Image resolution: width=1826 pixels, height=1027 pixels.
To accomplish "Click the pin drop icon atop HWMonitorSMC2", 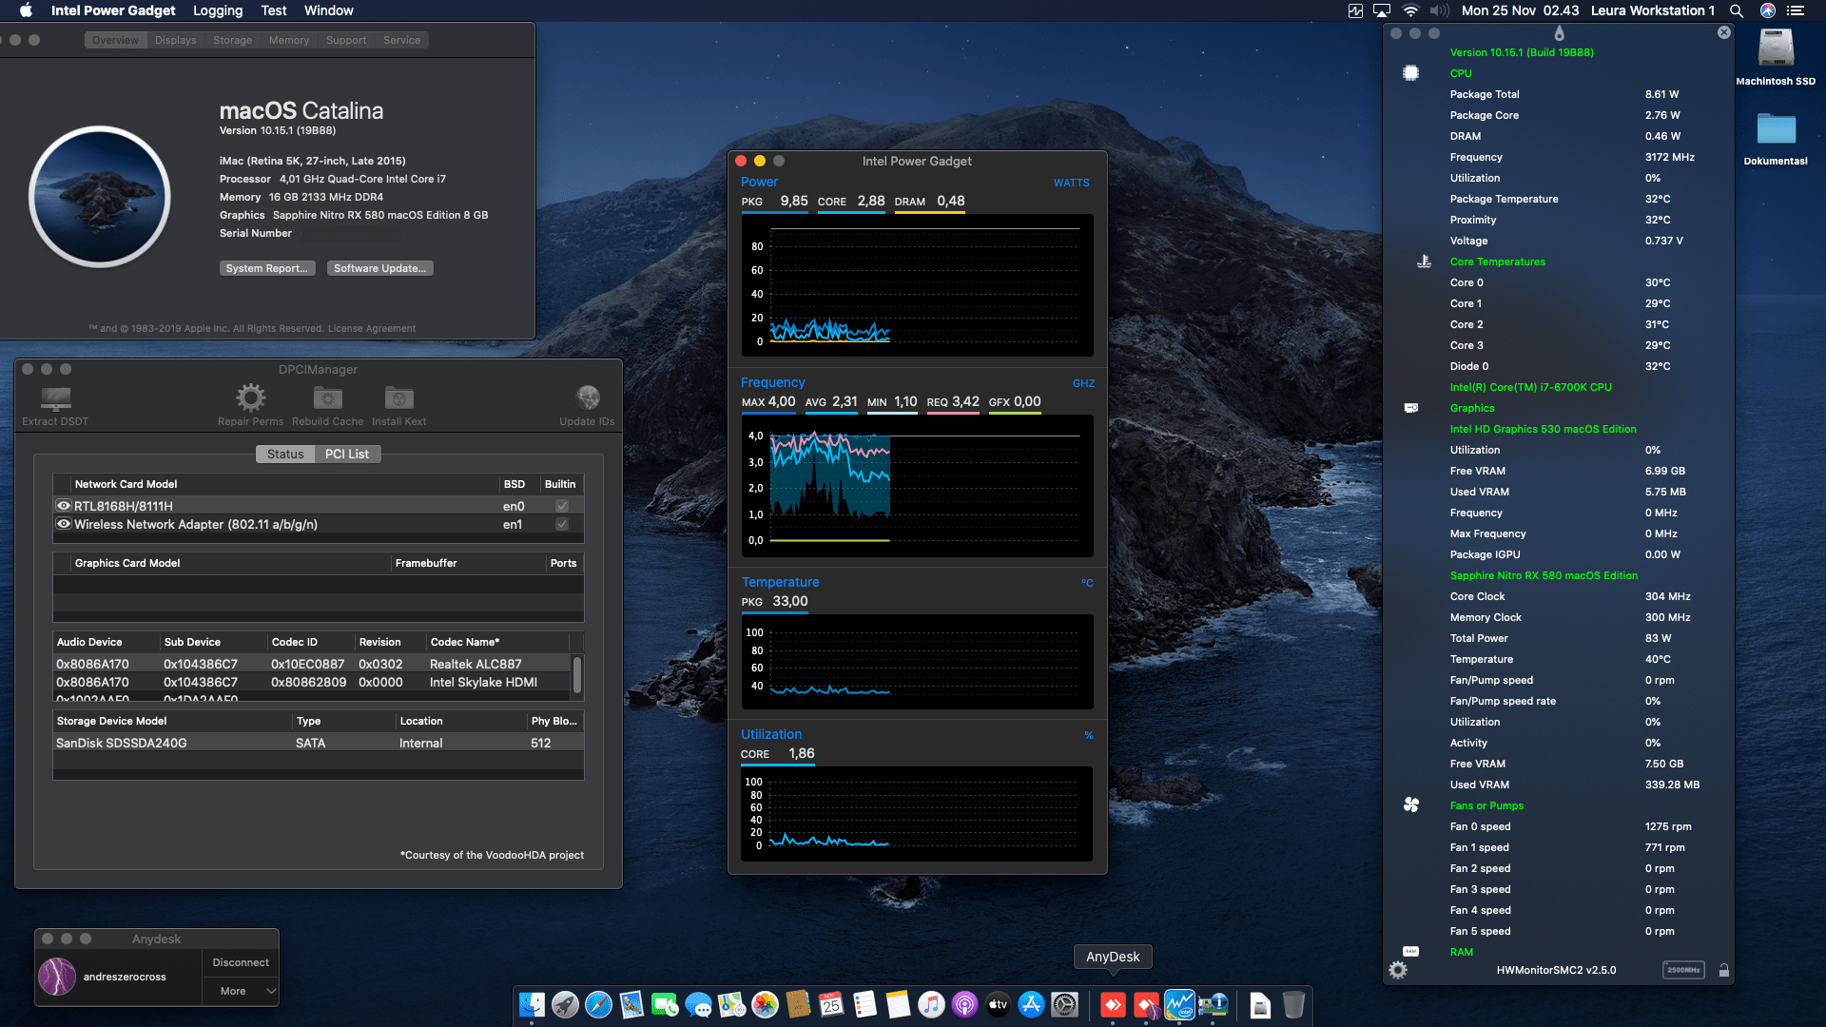I will click(1559, 33).
